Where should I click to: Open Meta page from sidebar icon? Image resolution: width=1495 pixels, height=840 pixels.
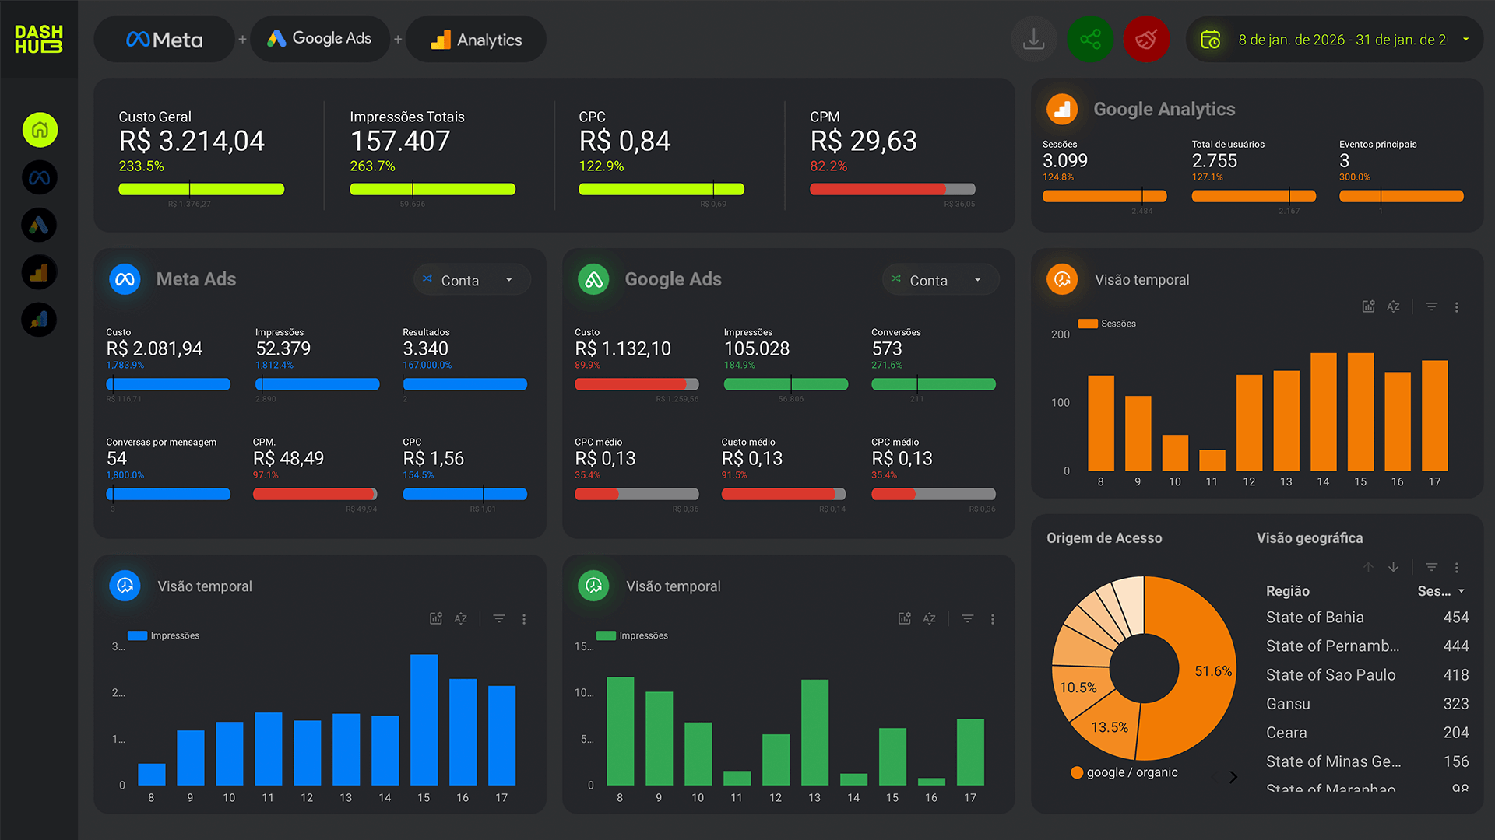(x=40, y=178)
